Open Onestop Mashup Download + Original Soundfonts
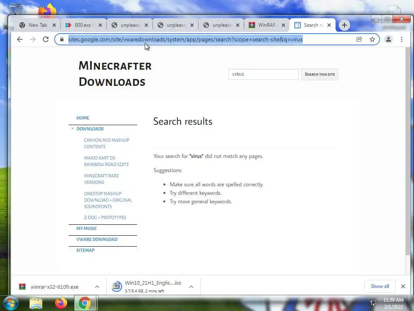The width and height of the screenshot is (414, 311). click(108, 200)
